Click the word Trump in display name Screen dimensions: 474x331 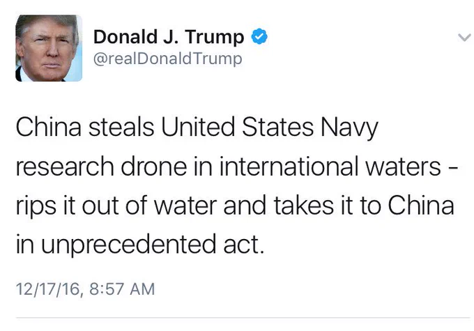click(x=215, y=38)
